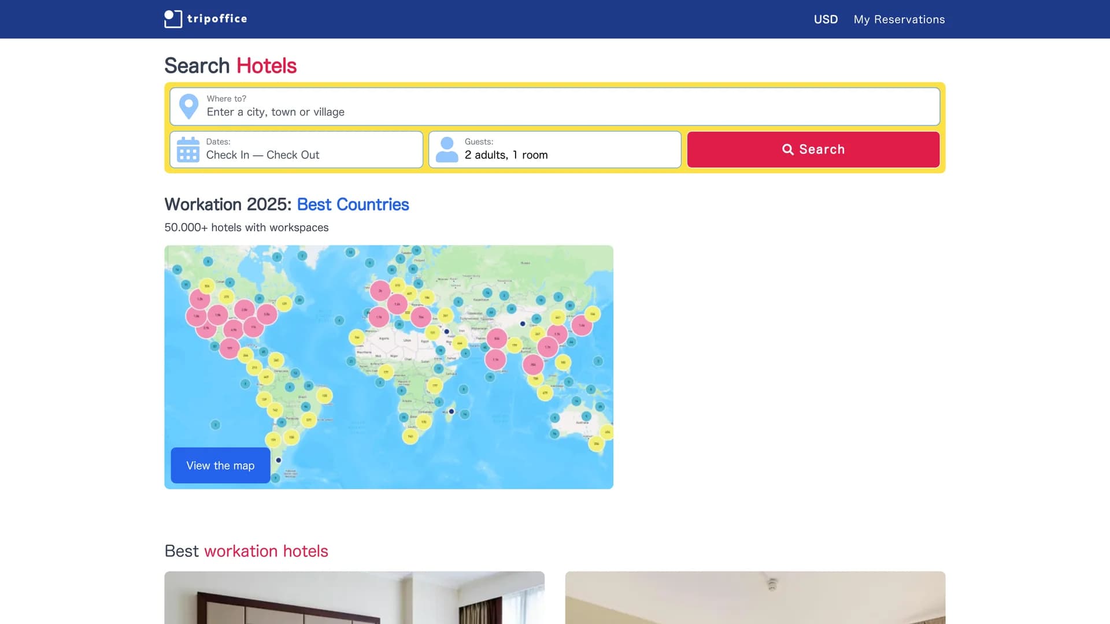Screen dimensions: 1110x624
Task: Click the Best workation hotels heading
Action: click(246, 551)
